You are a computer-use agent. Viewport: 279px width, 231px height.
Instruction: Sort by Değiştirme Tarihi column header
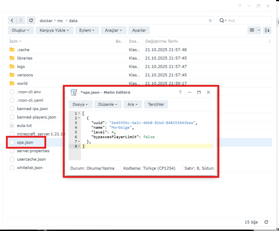162,41
